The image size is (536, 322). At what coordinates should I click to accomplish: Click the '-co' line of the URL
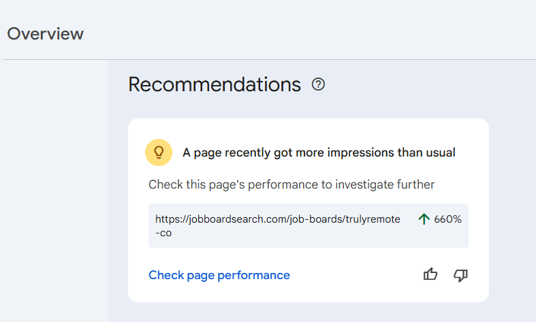coord(163,233)
